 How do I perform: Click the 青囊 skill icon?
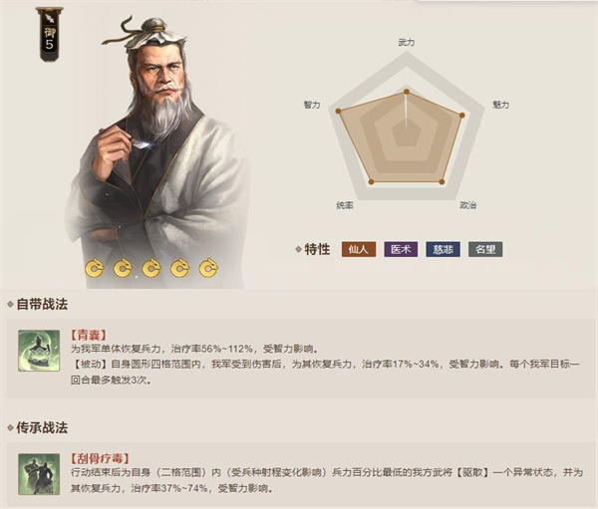39,351
